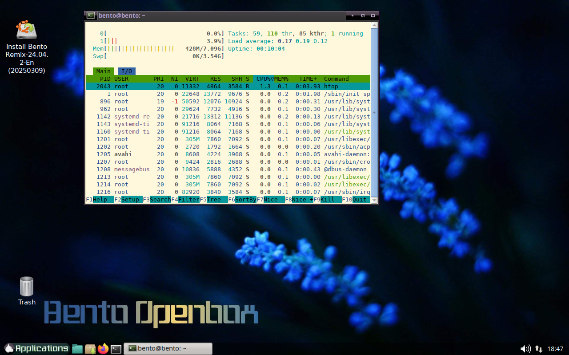Screen dimensions: 569x355
Task: Select process row PID 1143
Action: 228,124
